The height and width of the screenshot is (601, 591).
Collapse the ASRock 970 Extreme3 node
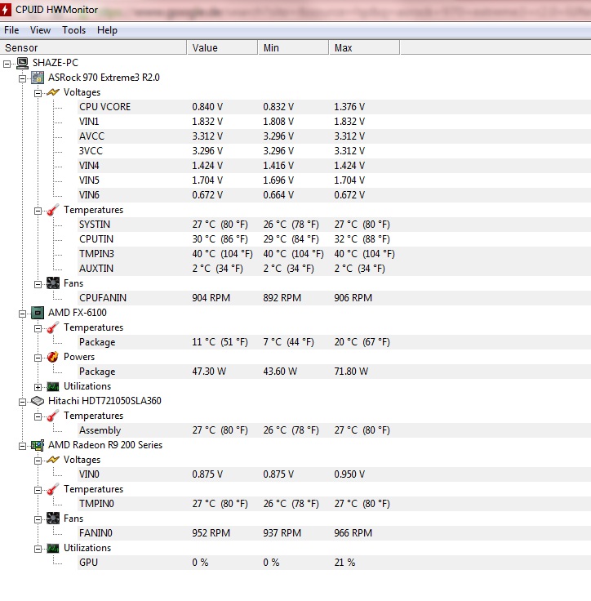[23, 78]
